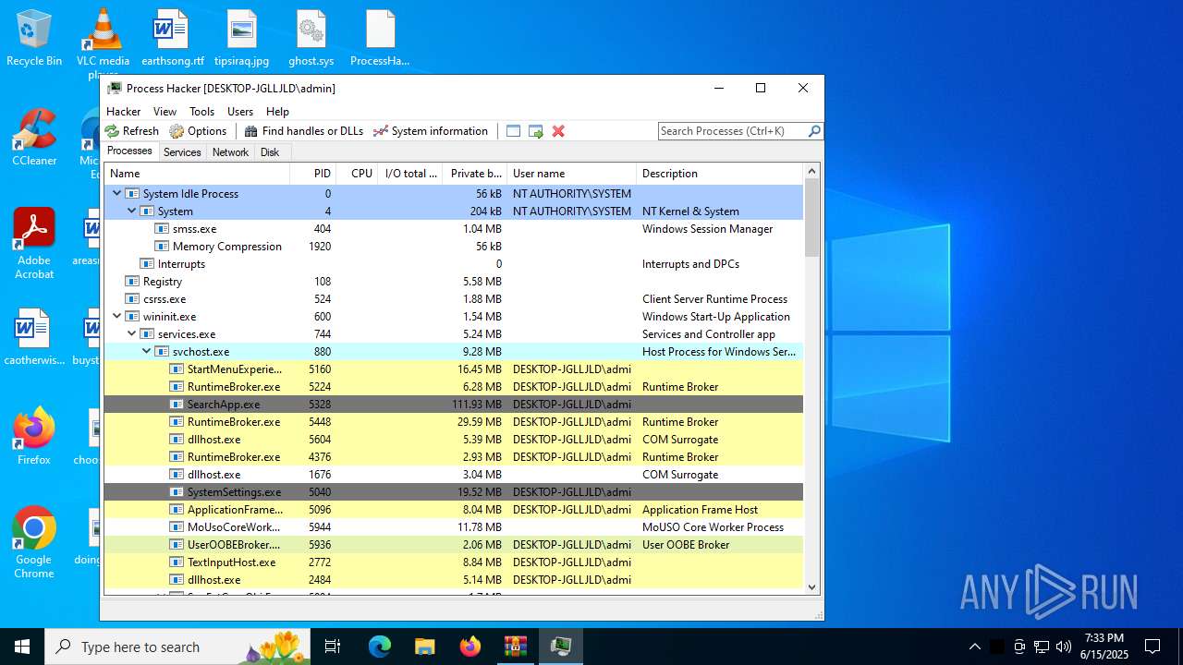Image resolution: width=1183 pixels, height=665 pixels.
Task: Click the Windows Start button
Action: 22,647
